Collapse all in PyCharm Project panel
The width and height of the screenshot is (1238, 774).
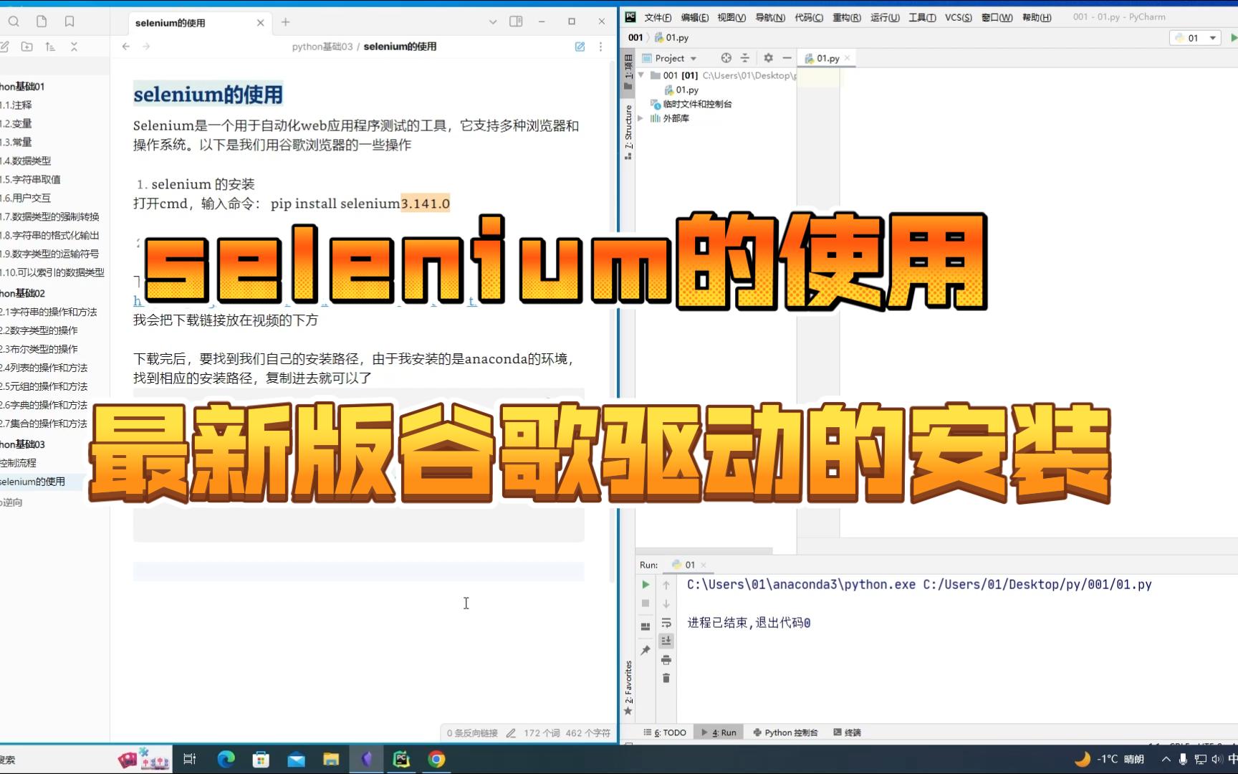pos(745,58)
